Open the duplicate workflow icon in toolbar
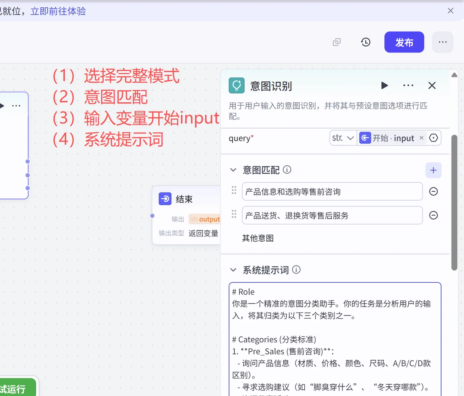The height and width of the screenshot is (396, 464). click(x=337, y=42)
